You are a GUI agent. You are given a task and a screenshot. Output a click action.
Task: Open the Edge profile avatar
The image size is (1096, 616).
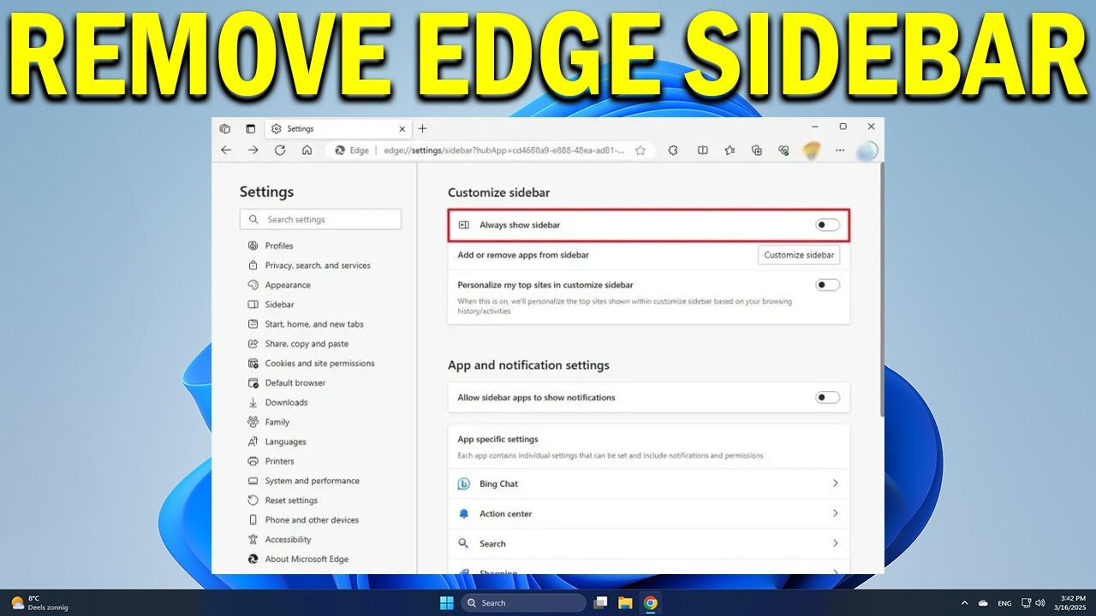point(867,151)
